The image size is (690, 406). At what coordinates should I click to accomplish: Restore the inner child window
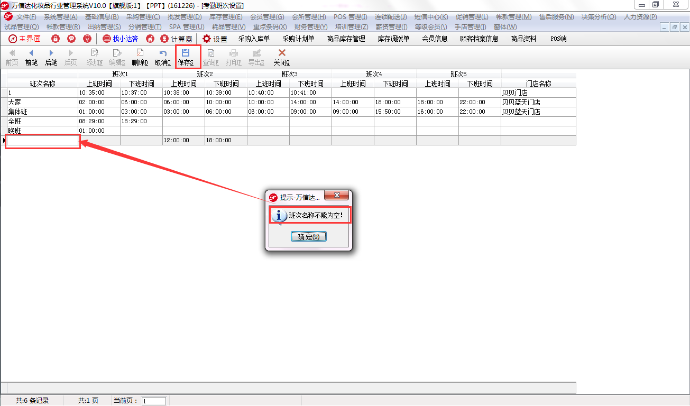tap(674, 26)
